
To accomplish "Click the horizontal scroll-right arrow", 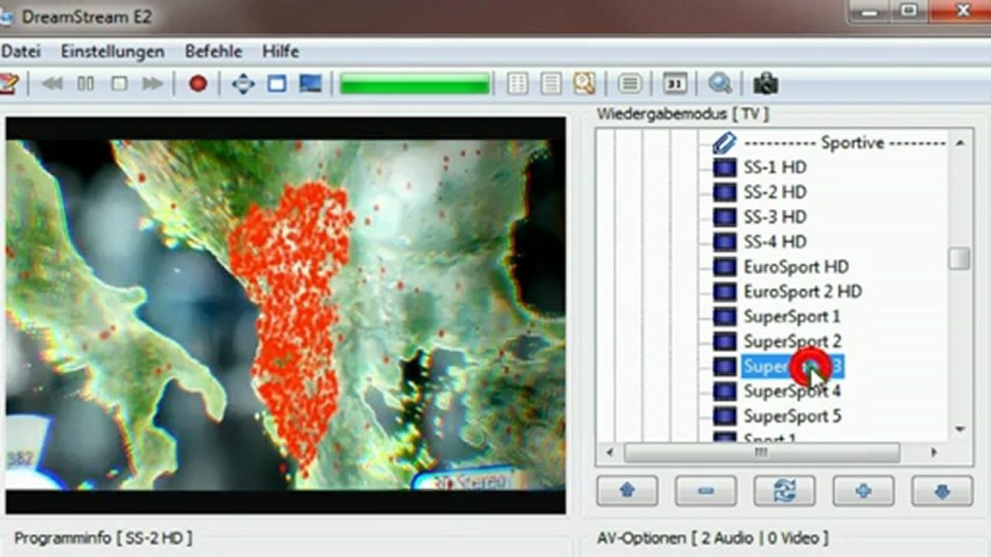I will 934,452.
